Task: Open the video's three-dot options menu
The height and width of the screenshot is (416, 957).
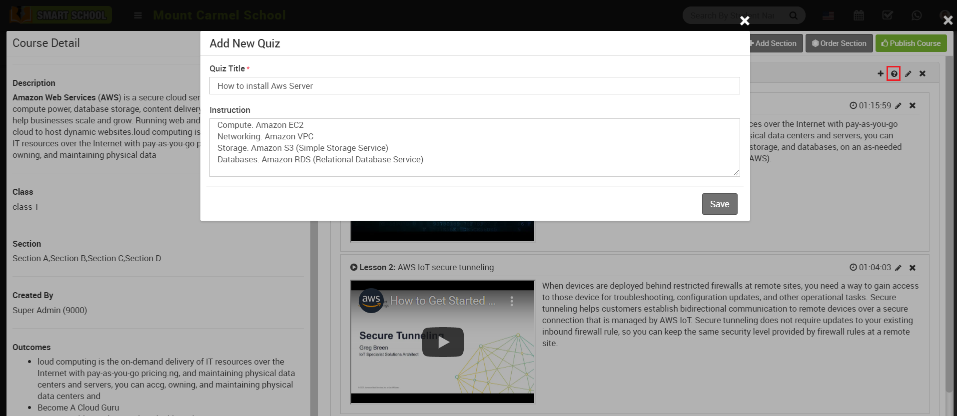Action: [x=512, y=301]
